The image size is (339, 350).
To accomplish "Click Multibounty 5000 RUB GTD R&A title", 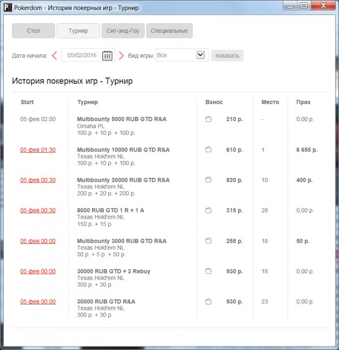I will pyautogui.click(x=122, y=119).
